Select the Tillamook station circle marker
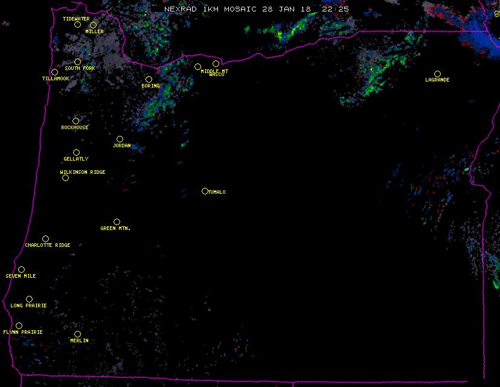The image size is (500, 387). [x=54, y=72]
